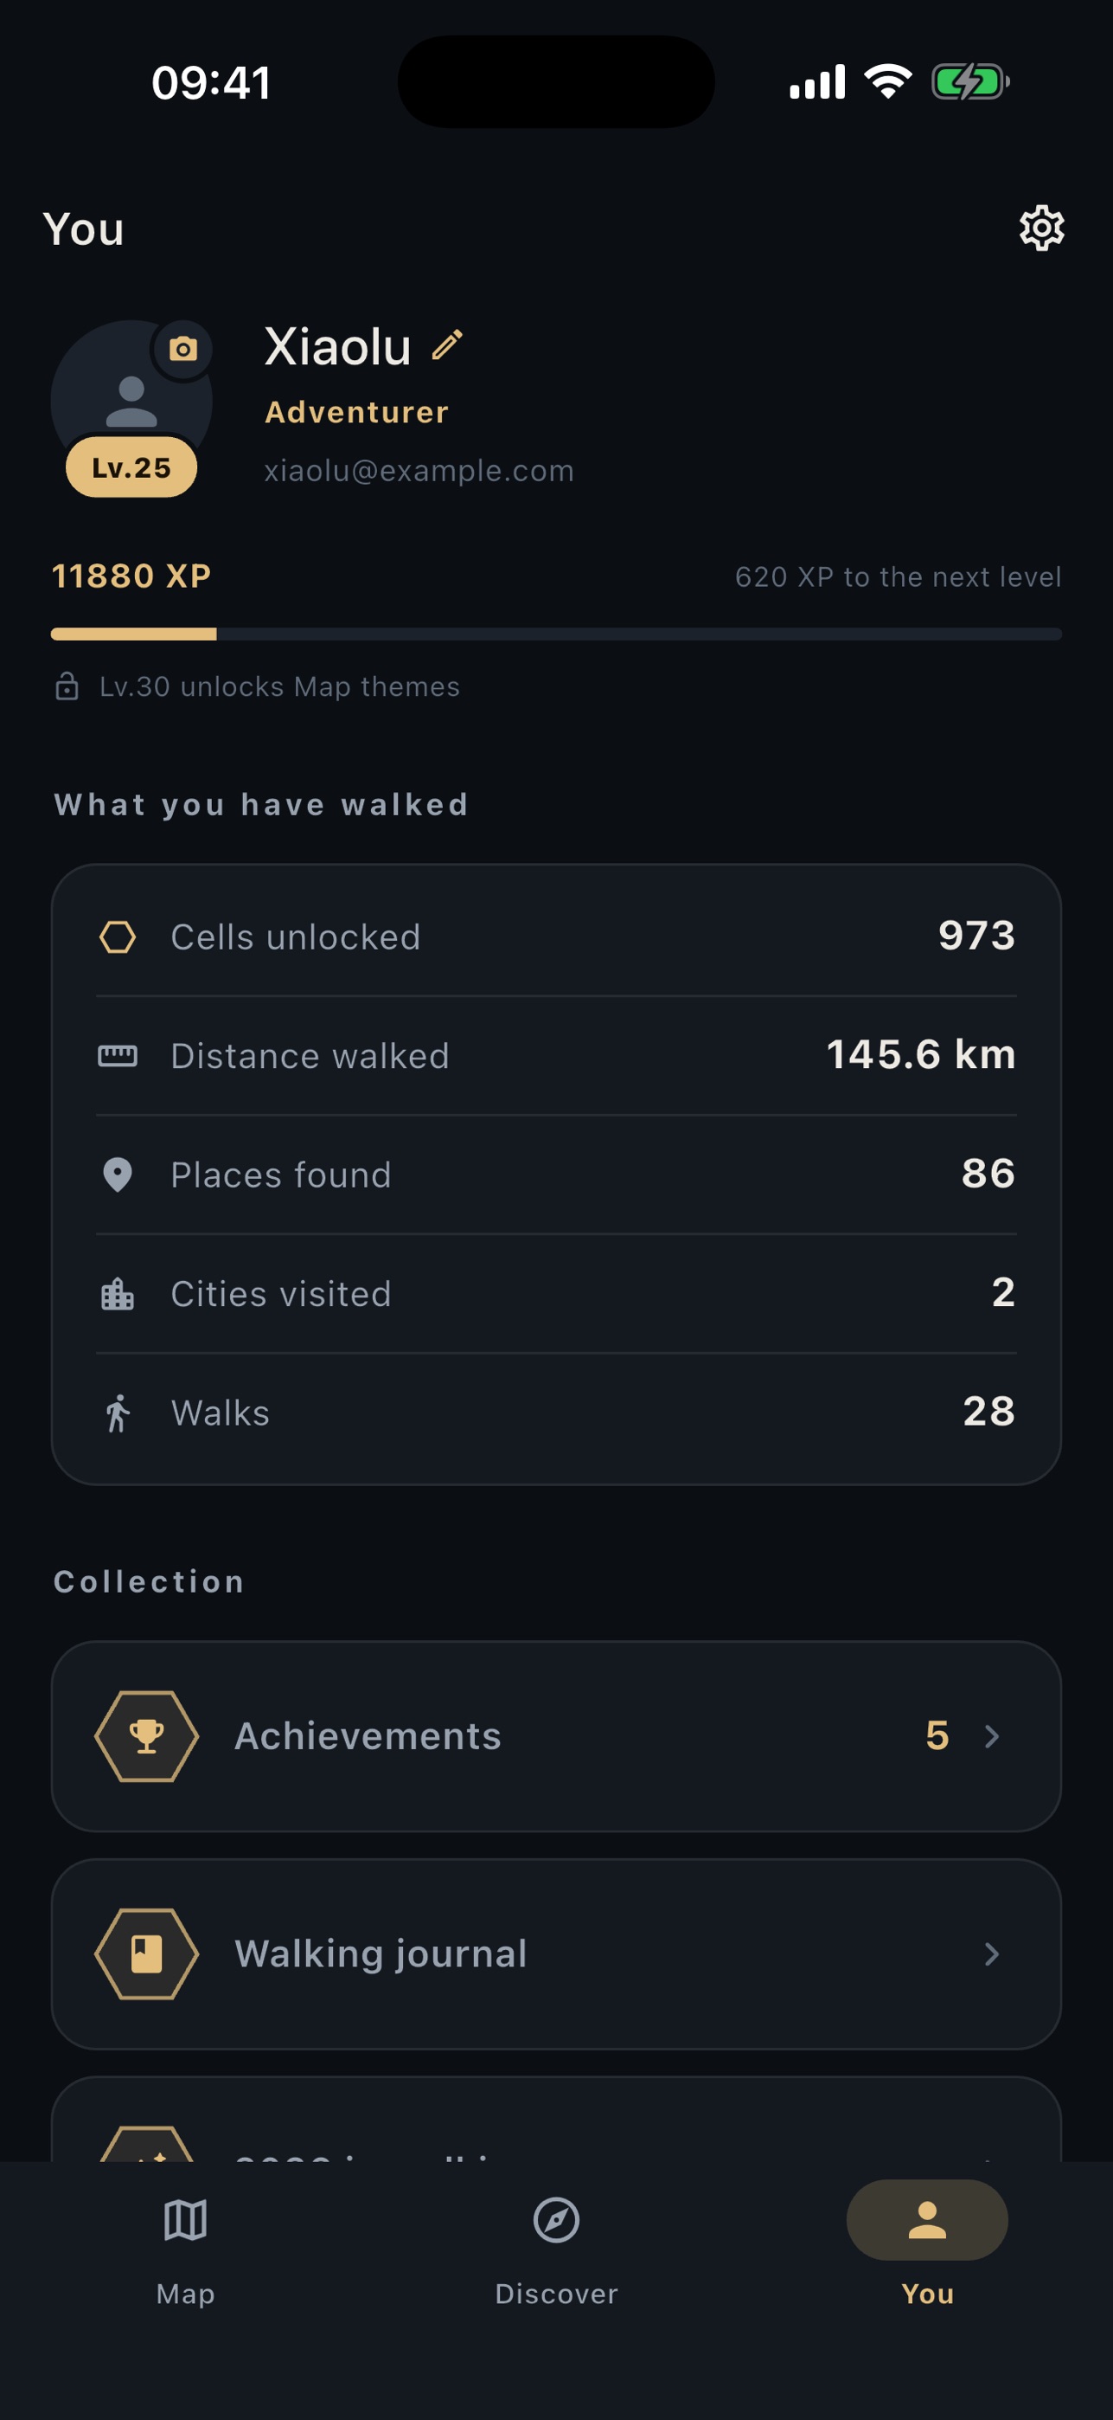Tap the Lv.25 level badge
Image resolution: width=1113 pixels, height=2420 pixels.
[131, 467]
